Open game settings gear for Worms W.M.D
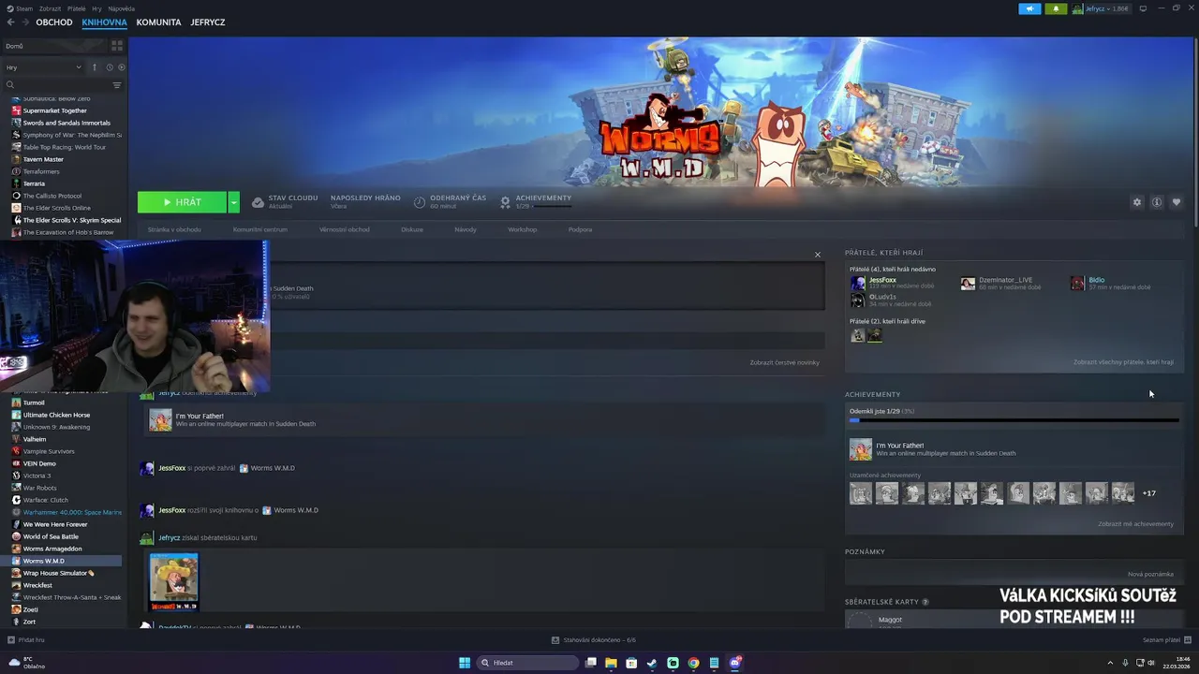Screen dimensions: 1199x674 tap(1137, 202)
